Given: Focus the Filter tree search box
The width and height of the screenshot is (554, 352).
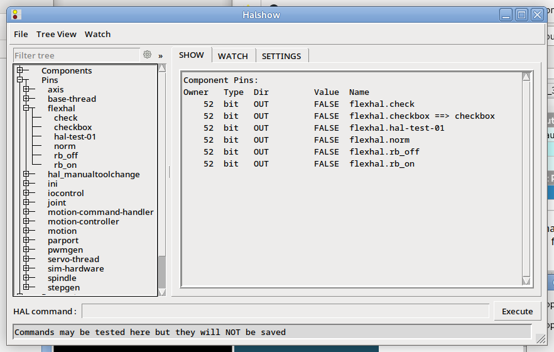Looking at the screenshot, I should 75,55.
